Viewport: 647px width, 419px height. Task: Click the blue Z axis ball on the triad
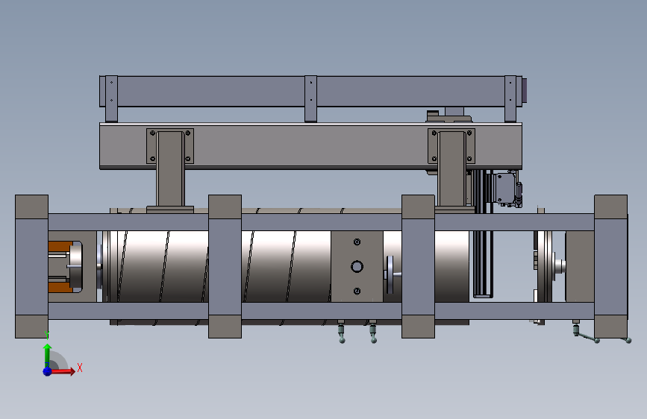click(47, 371)
